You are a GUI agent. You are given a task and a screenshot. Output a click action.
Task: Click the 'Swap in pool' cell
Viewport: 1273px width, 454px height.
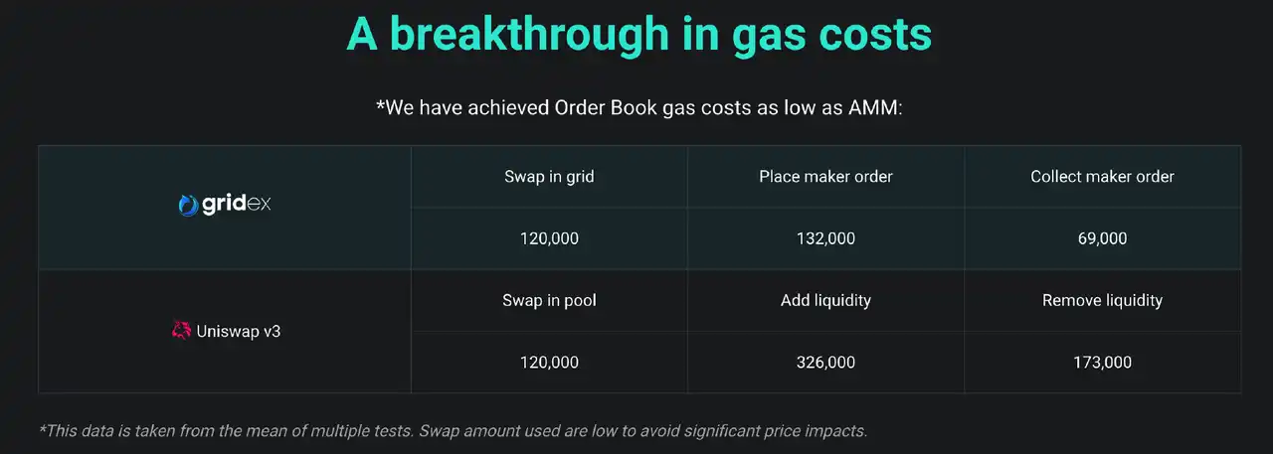coord(549,300)
